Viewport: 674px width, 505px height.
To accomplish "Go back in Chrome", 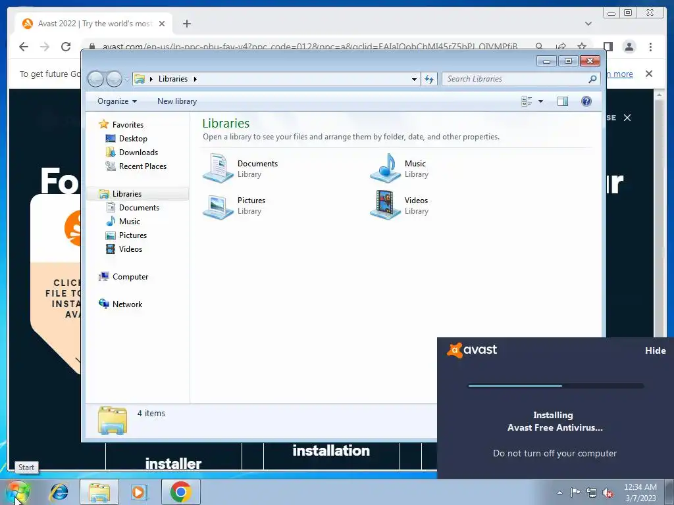I will click(x=24, y=47).
